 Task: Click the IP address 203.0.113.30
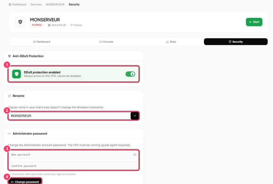(59, 25)
